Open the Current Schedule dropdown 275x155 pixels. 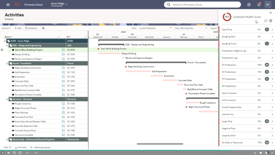coord(155,28)
